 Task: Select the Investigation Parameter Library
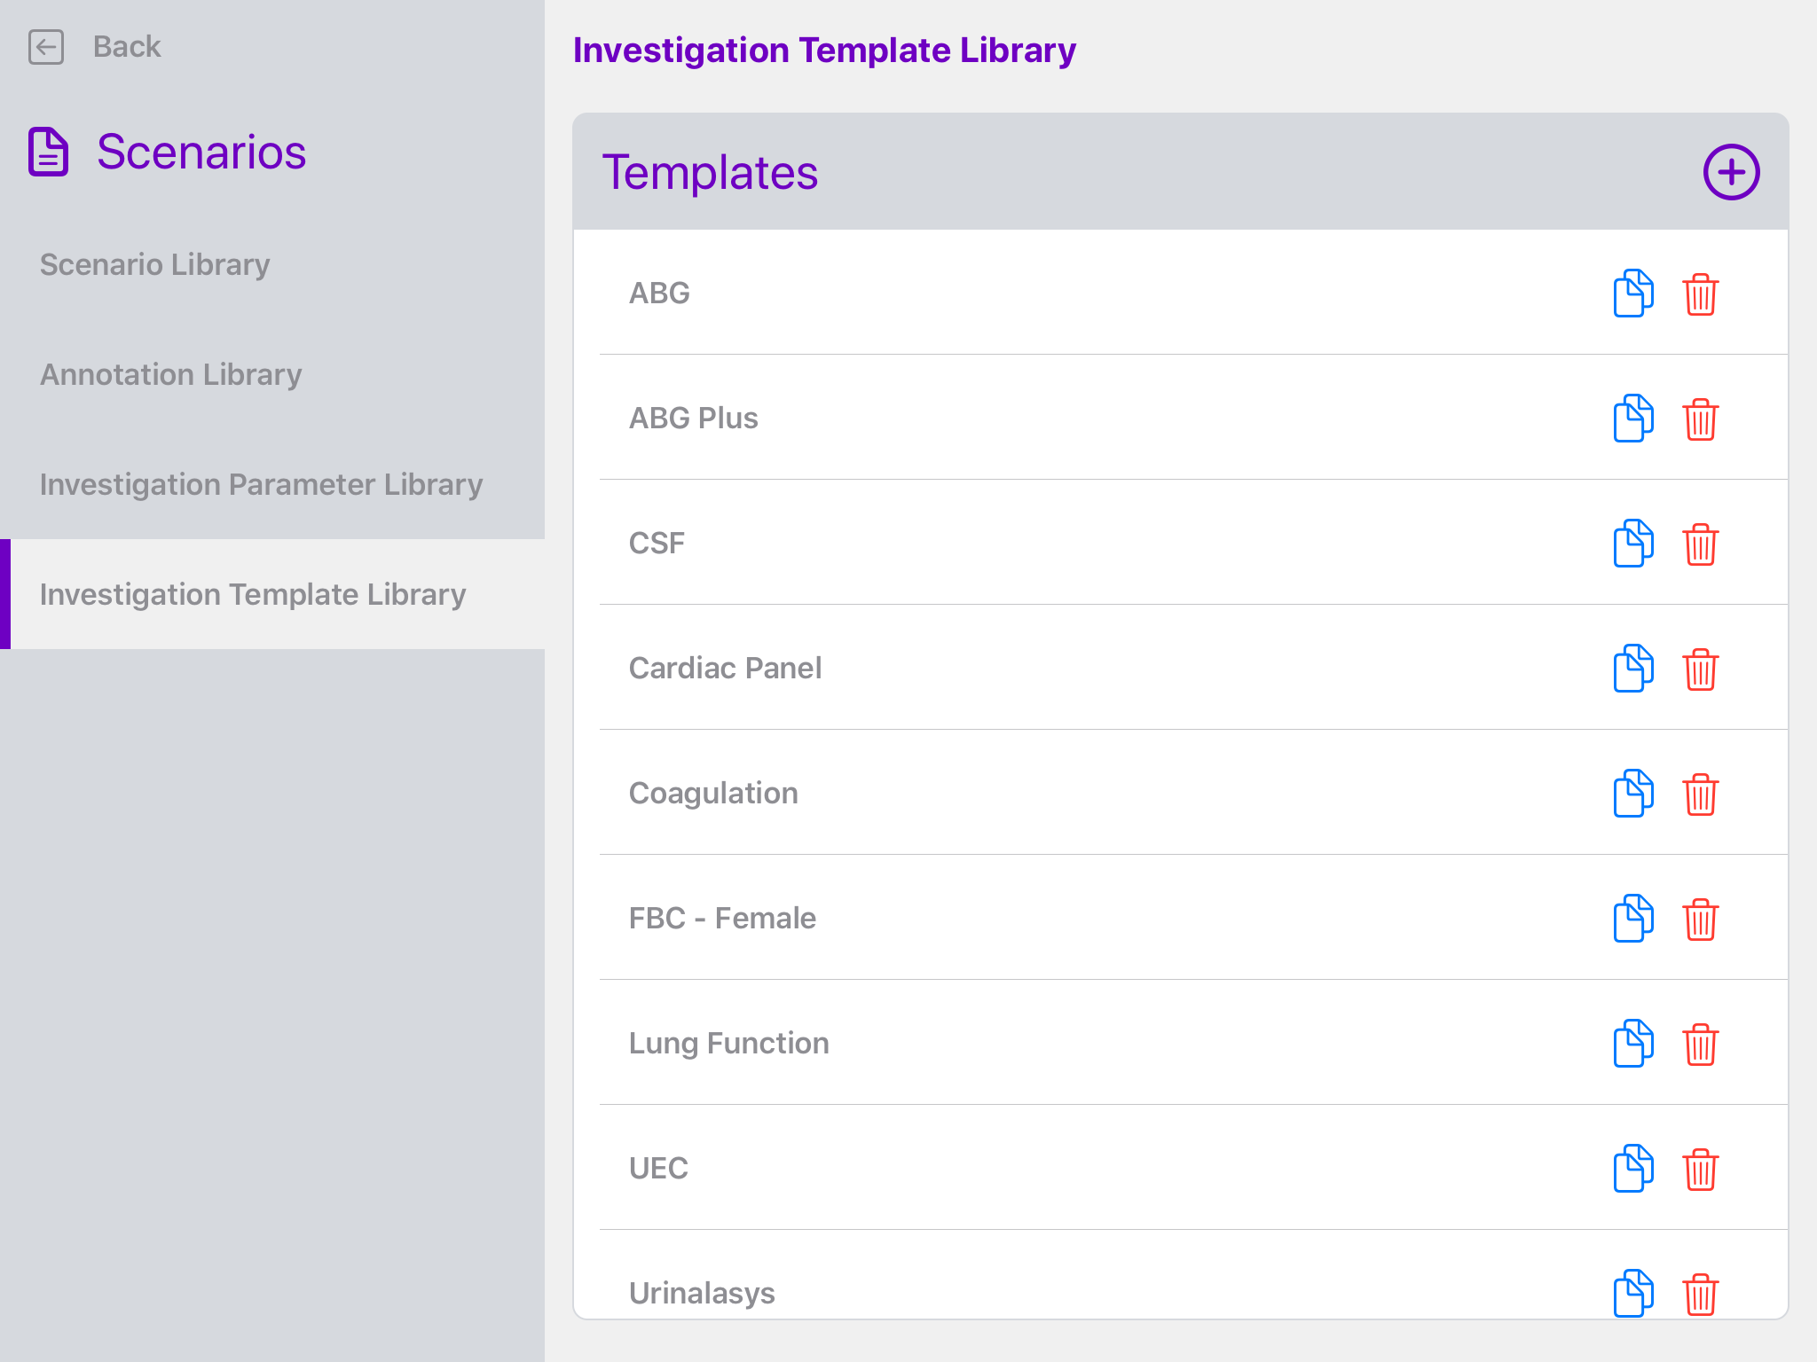tap(261, 485)
